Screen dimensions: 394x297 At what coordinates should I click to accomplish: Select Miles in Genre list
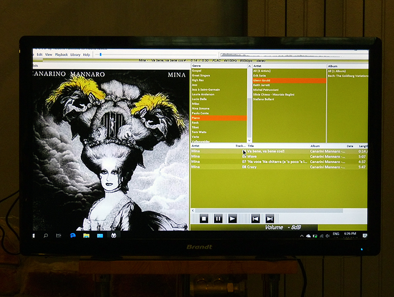[219, 104]
